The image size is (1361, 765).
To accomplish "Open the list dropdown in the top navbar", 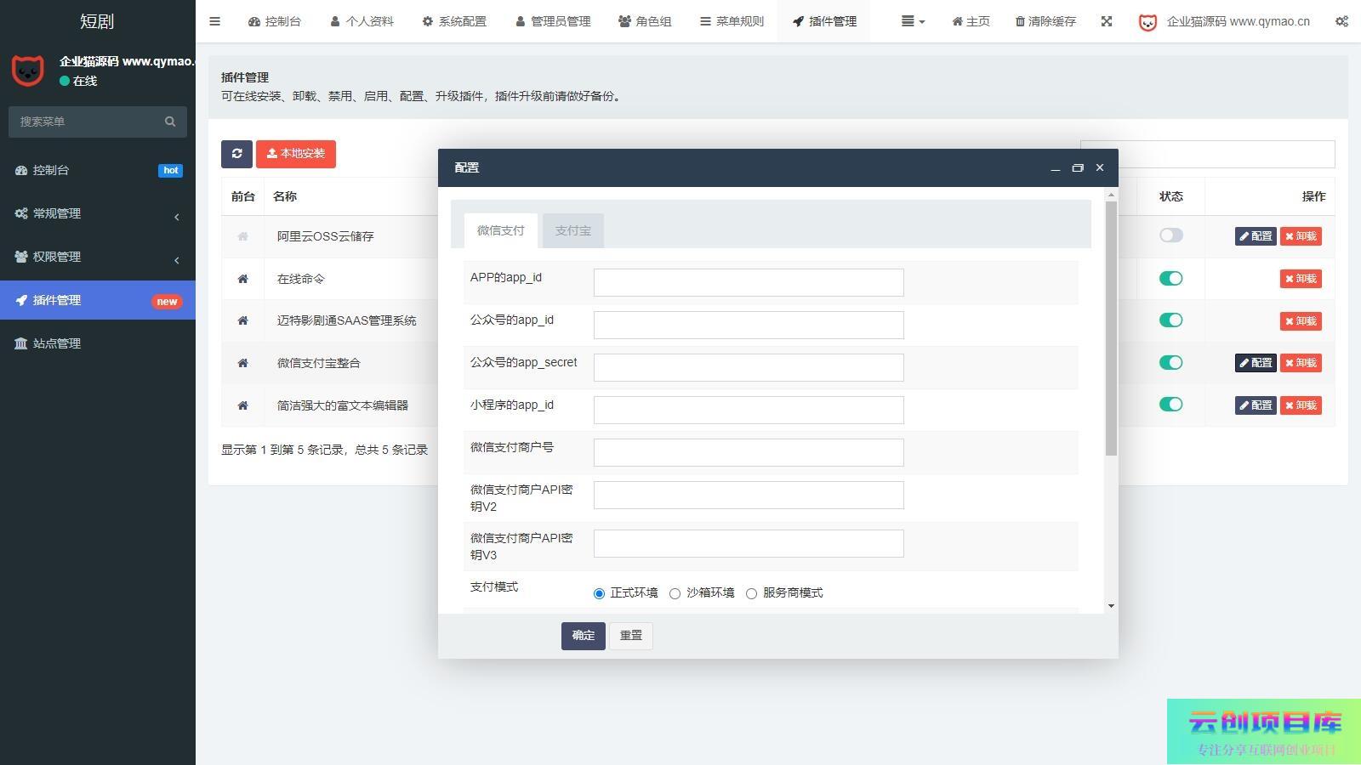I will tap(912, 21).
